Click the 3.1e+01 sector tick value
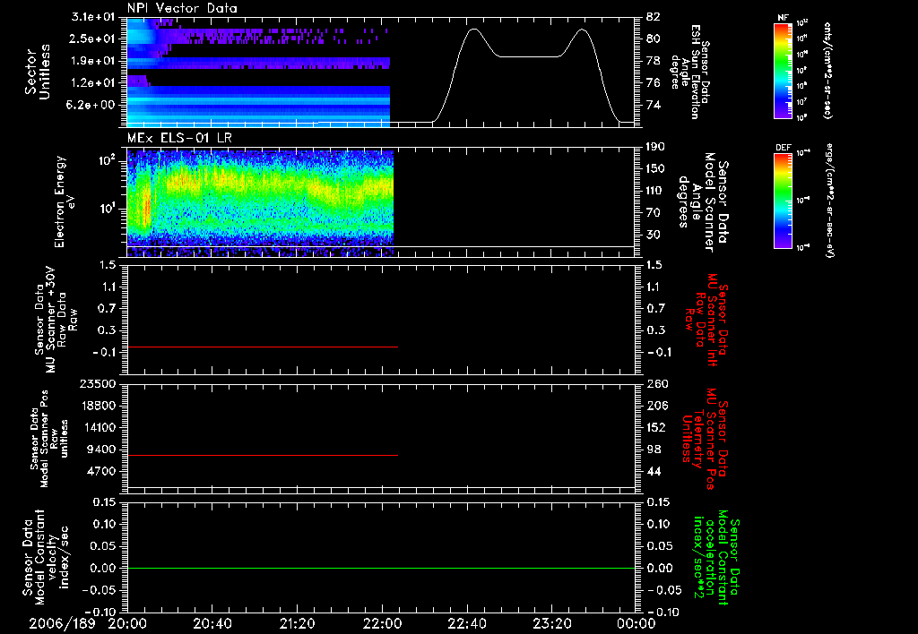The height and width of the screenshot is (634, 918). click(x=92, y=17)
